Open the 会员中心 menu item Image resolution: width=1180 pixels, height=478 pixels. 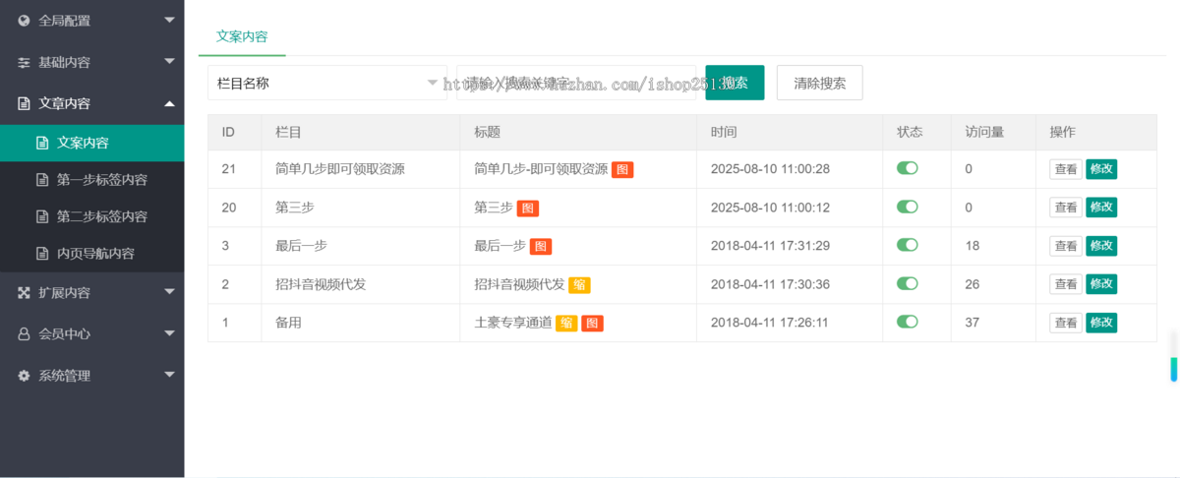pyautogui.click(x=91, y=333)
